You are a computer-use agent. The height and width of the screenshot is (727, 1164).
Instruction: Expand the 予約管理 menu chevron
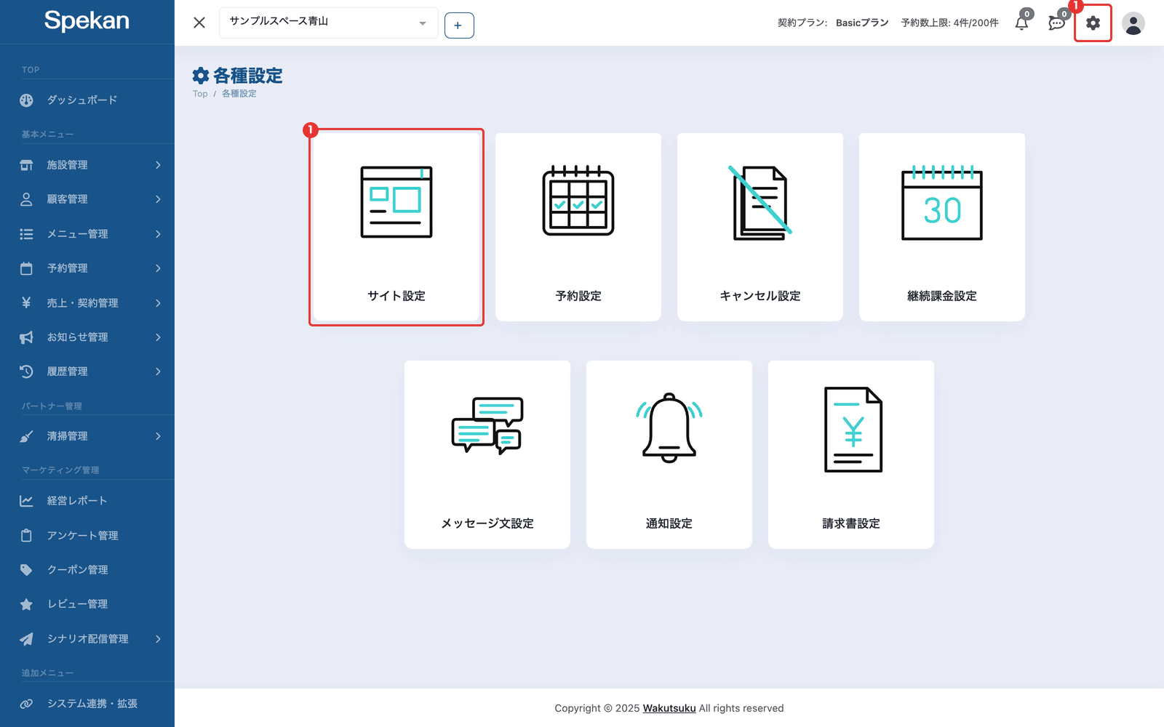tap(158, 268)
